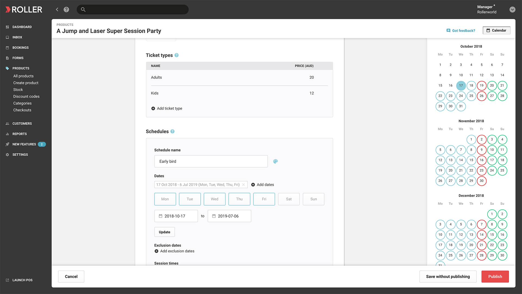Click the Got feedback chat icon
The width and height of the screenshot is (522, 294).
click(x=448, y=30)
